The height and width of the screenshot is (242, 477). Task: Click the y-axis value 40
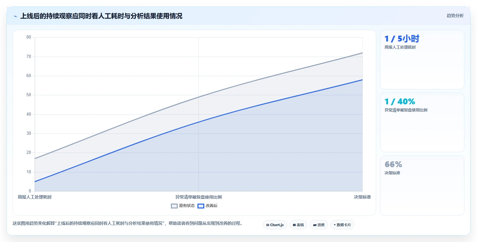click(29, 114)
